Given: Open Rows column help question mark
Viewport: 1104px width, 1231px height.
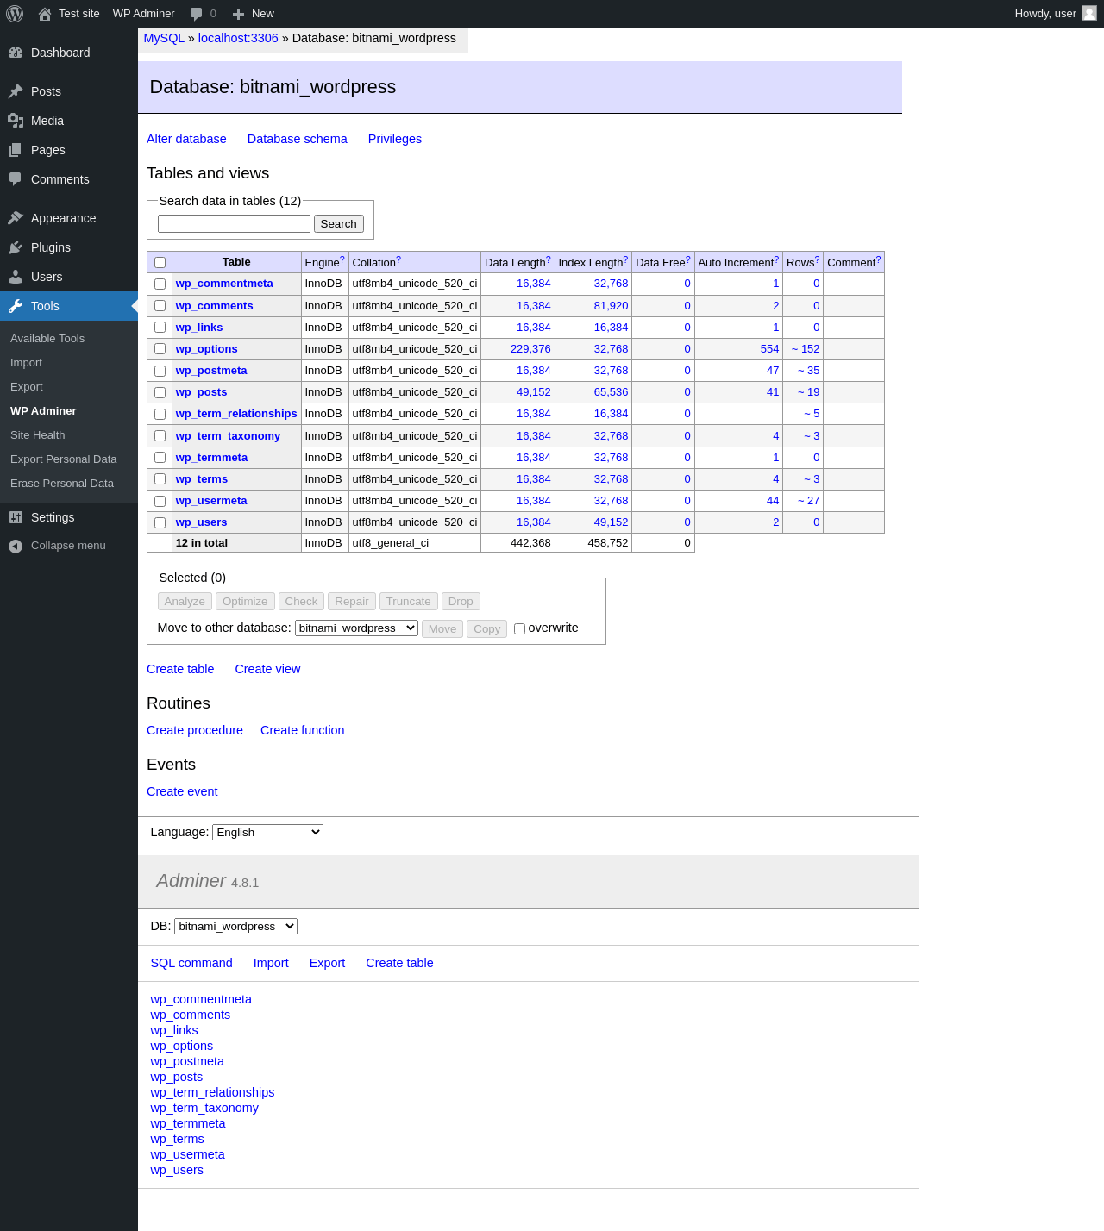Looking at the screenshot, I should click(818, 259).
